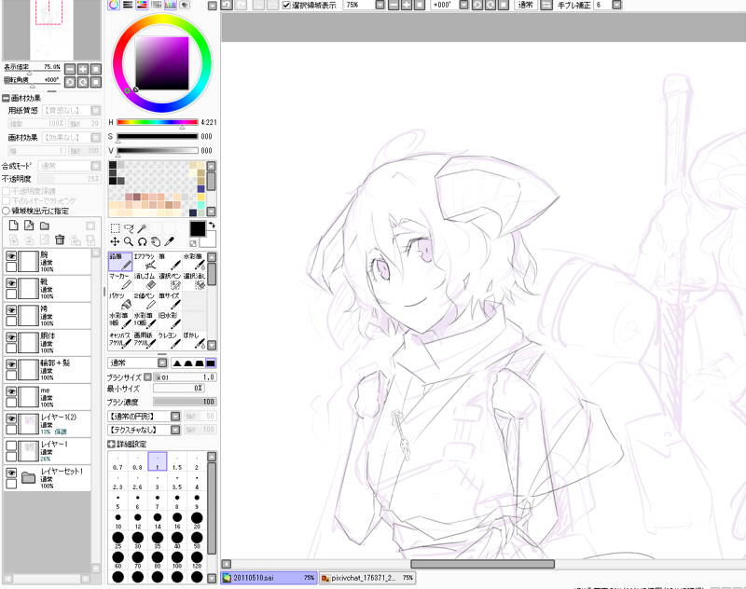Image resolution: width=746 pixels, height=589 pixels.
Task: Click the black foreground color swatch
Action: 198,228
